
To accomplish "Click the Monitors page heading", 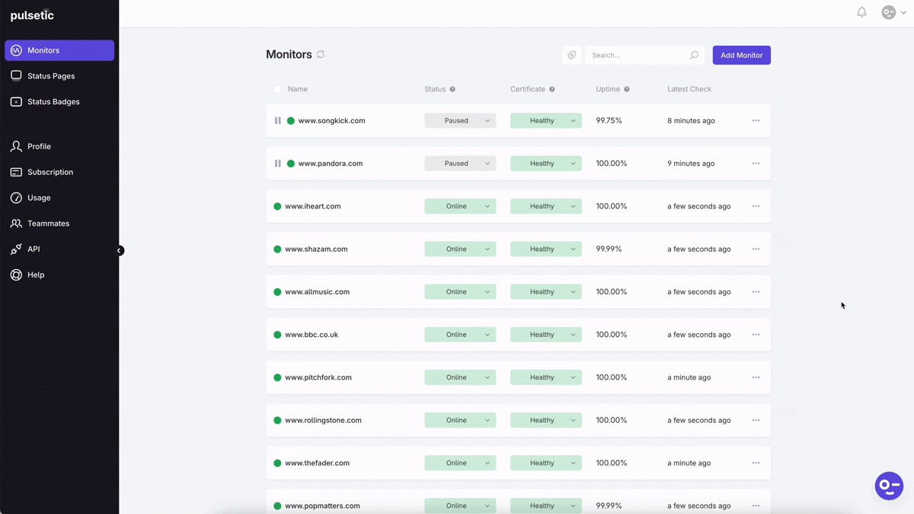I will 289,55.
